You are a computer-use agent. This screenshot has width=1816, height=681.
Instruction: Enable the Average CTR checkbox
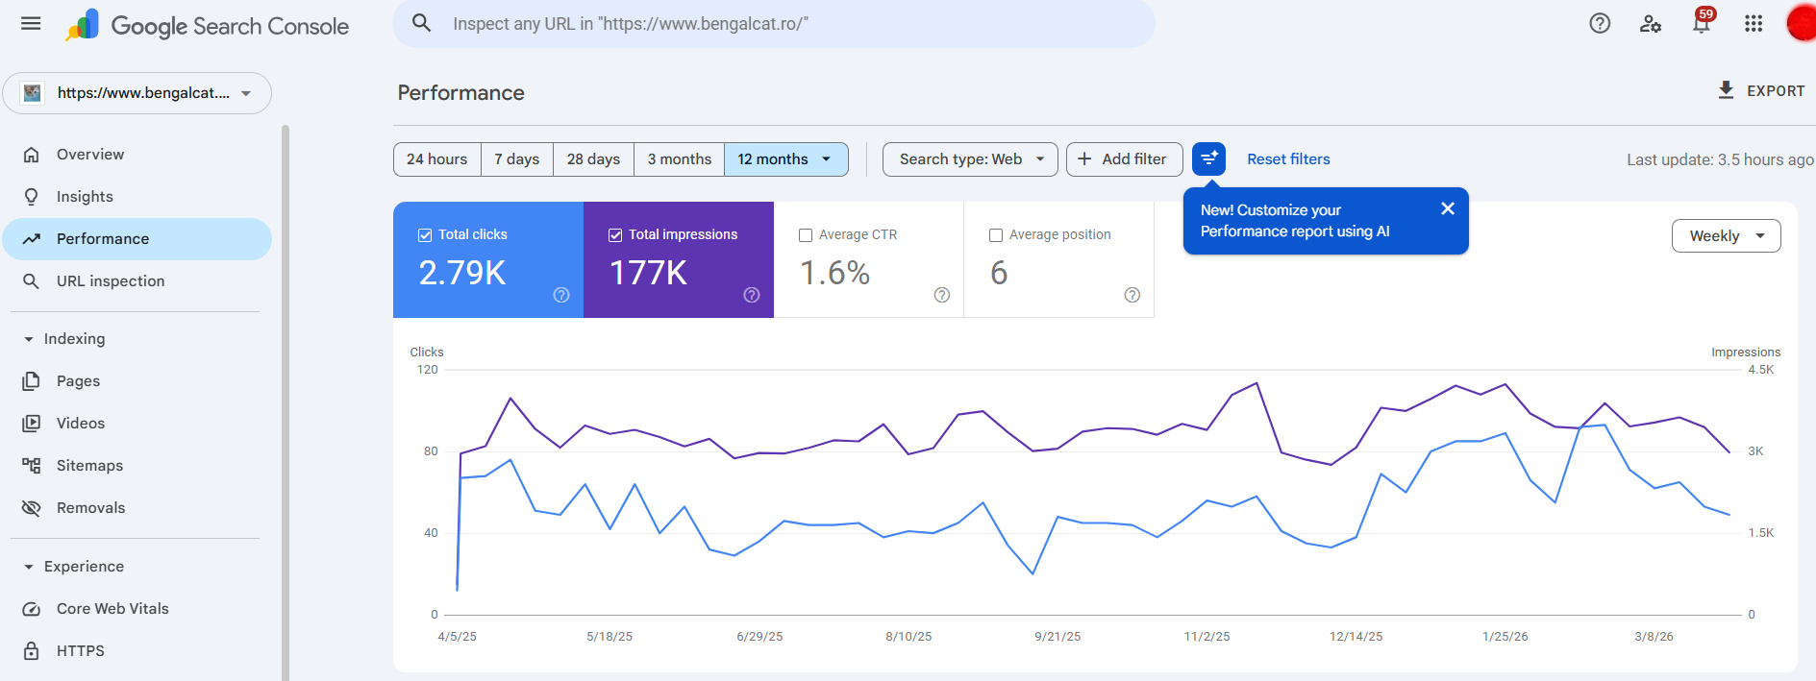click(x=806, y=235)
